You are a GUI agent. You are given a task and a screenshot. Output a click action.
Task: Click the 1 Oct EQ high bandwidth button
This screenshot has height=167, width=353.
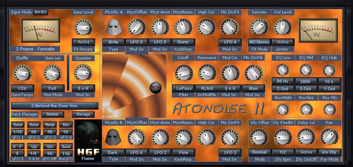[x=330, y=89]
